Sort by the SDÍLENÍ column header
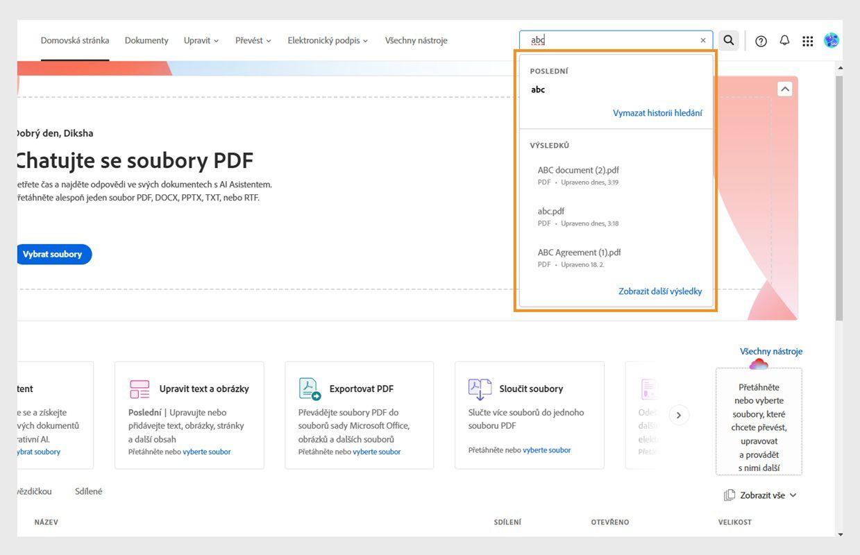 pyautogui.click(x=507, y=522)
